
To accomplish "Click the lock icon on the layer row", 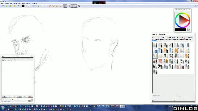I will (5, 60).
